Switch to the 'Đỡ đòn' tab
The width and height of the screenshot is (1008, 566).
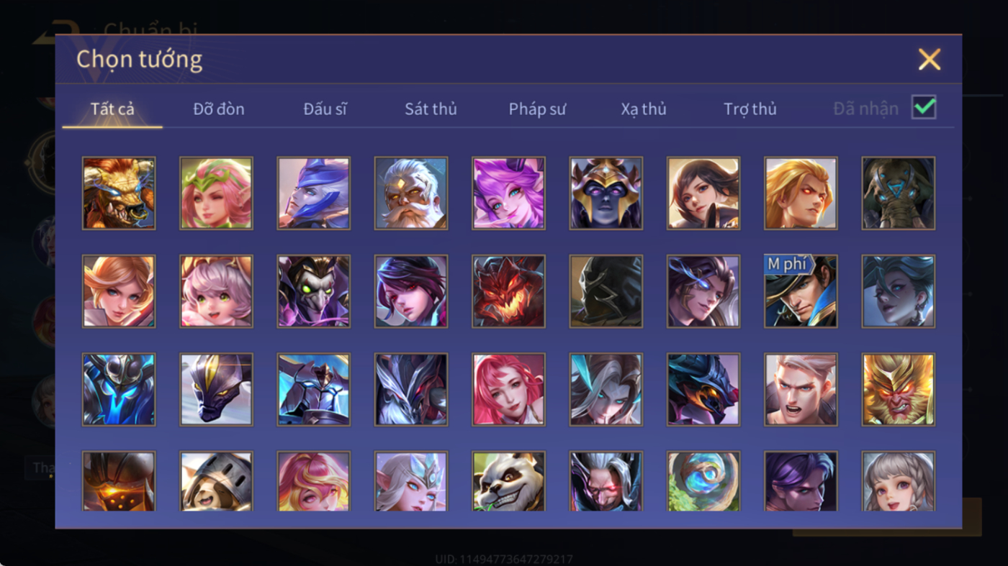pos(219,109)
